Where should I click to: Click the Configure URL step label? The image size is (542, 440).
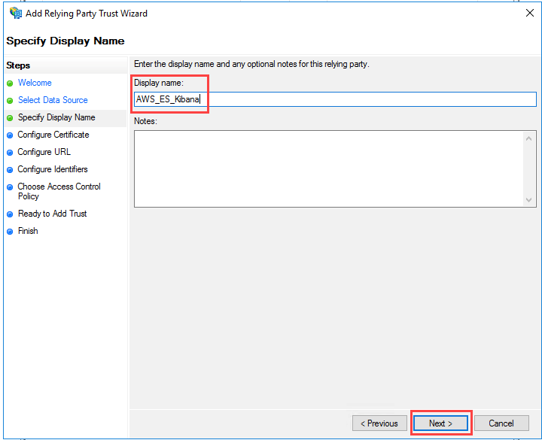point(44,152)
